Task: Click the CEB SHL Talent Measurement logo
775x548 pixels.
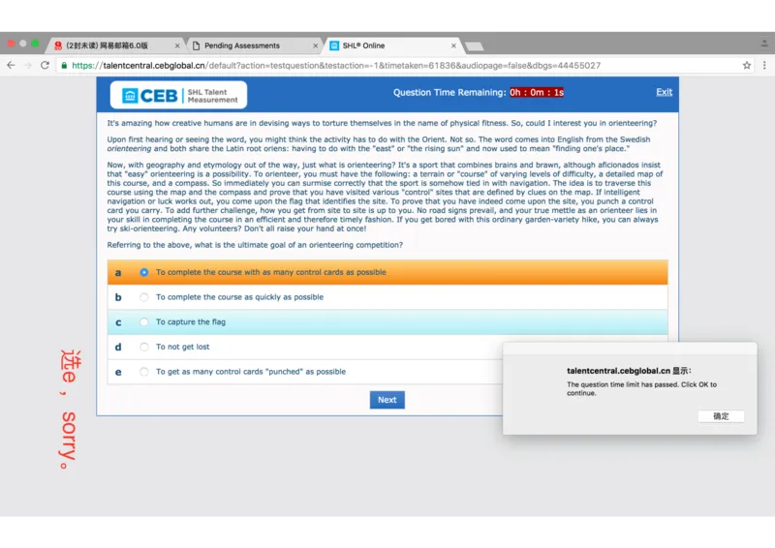Action: coord(178,94)
